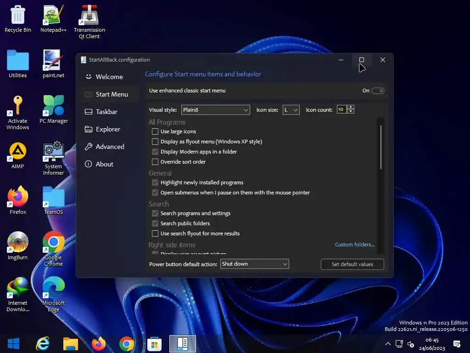Open the Advanced section

pos(109,147)
